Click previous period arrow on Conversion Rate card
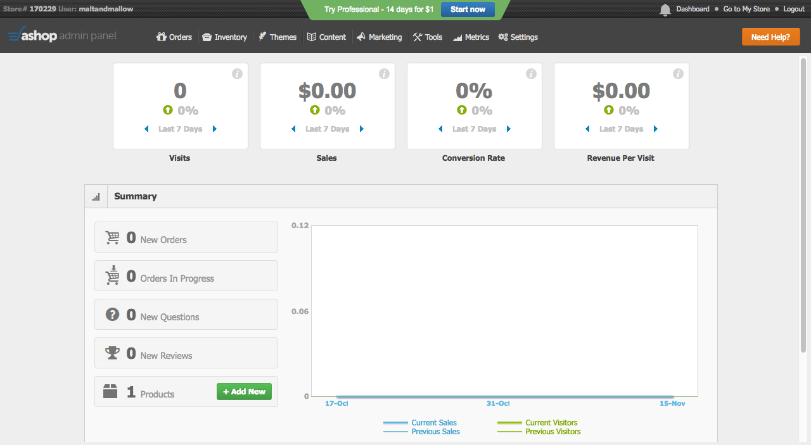This screenshot has width=811, height=445. click(x=441, y=129)
